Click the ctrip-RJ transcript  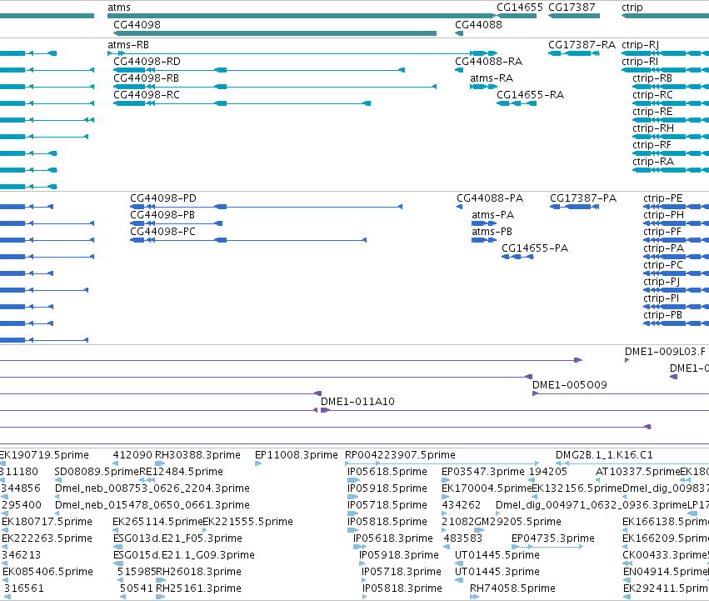click(665, 53)
